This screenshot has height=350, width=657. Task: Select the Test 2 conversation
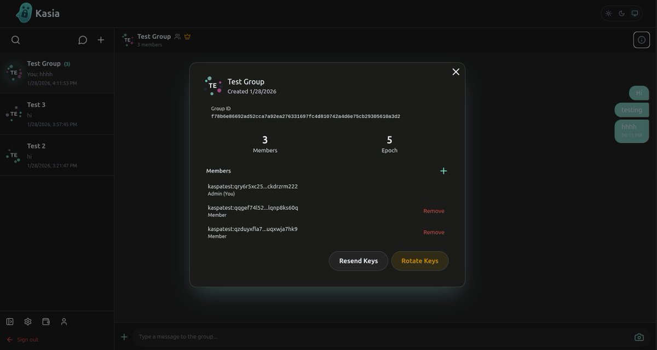click(x=57, y=155)
